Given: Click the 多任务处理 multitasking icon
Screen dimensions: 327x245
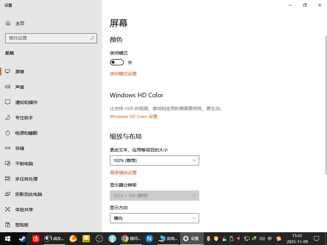Looking at the screenshot, I should [x=8, y=179].
